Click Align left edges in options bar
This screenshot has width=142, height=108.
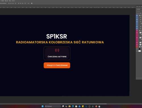(x=9, y=3)
